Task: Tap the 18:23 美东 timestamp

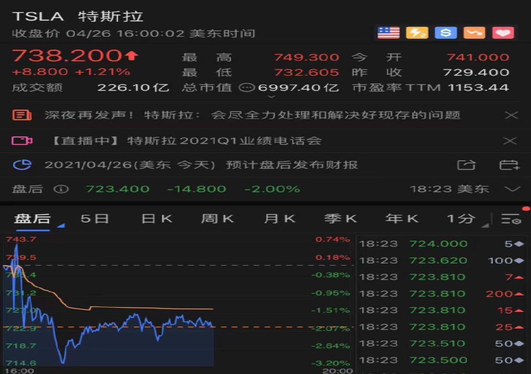Action: pos(449,189)
